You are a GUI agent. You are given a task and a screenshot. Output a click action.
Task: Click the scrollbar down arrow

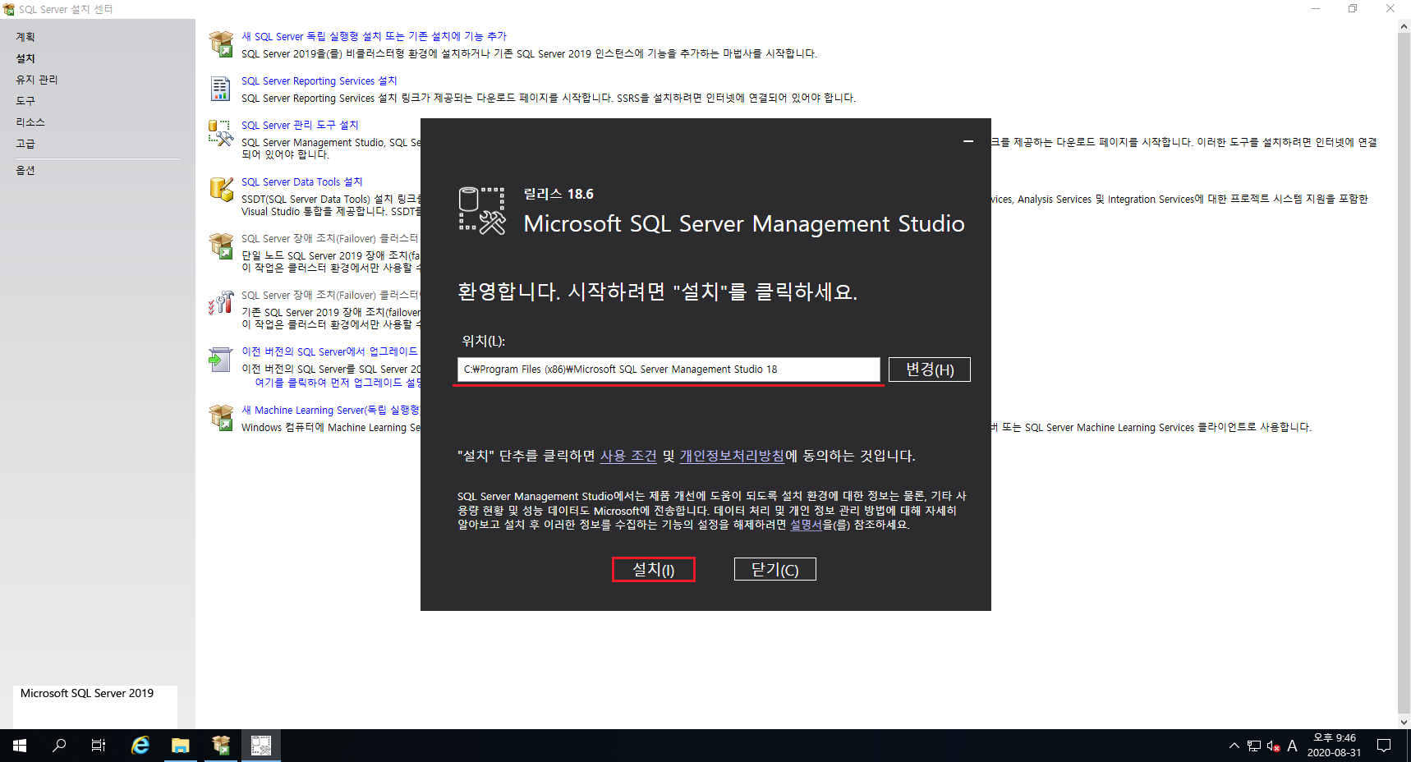pos(1404,723)
